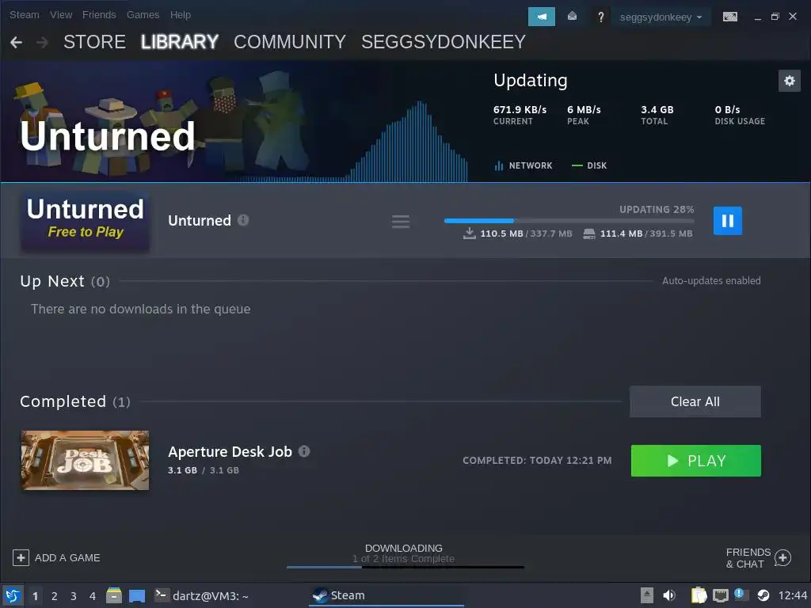Open the Help menu
The height and width of the screenshot is (608, 811).
[x=181, y=14]
